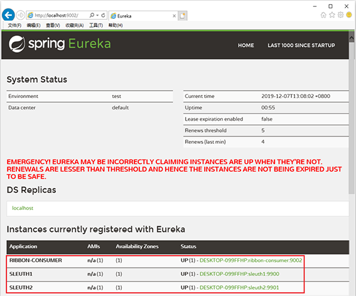The height and width of the screenshot is (296, 356).
Task: Click the localhost DS replica link
Action: (x=23, y=208)
